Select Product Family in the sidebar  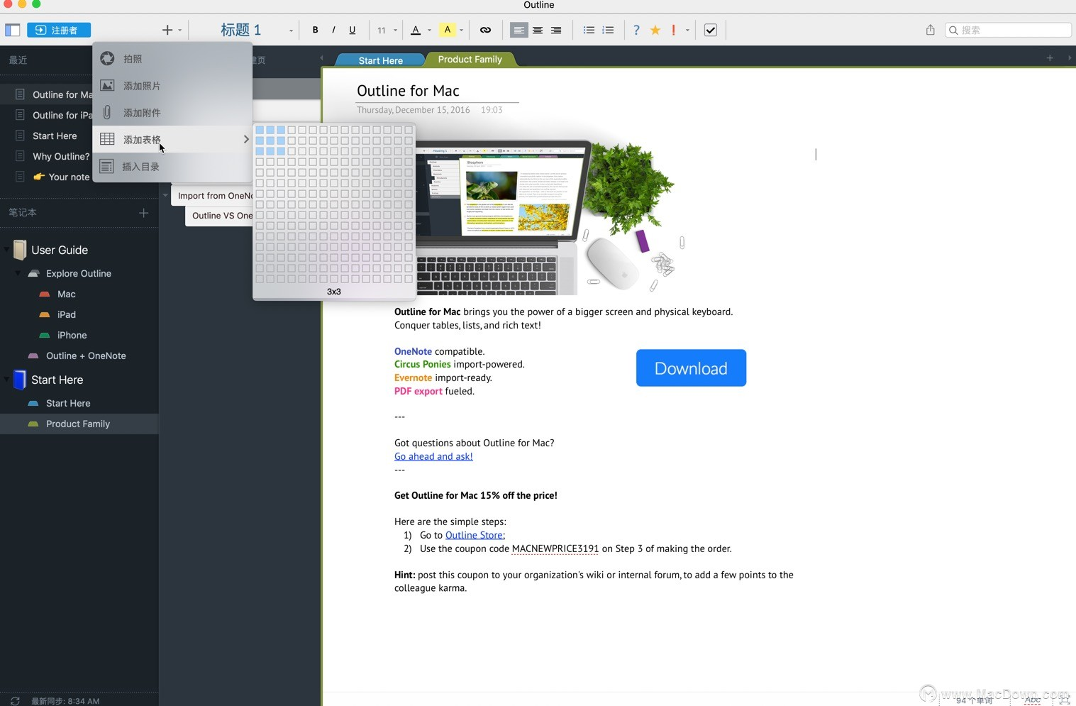pyautogui.click(x=79, y=424)
